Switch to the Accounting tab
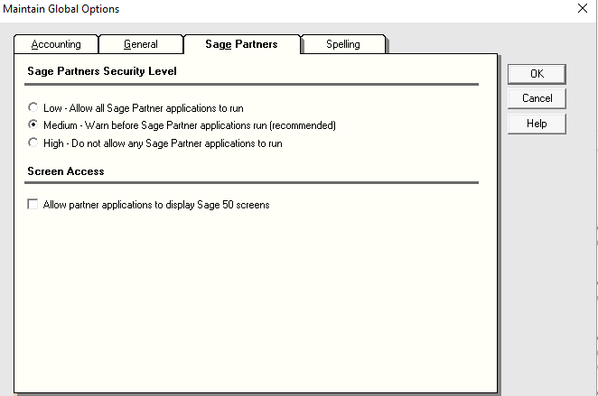The width and height of the screenshot is (598, 396). tap(56, 44)
